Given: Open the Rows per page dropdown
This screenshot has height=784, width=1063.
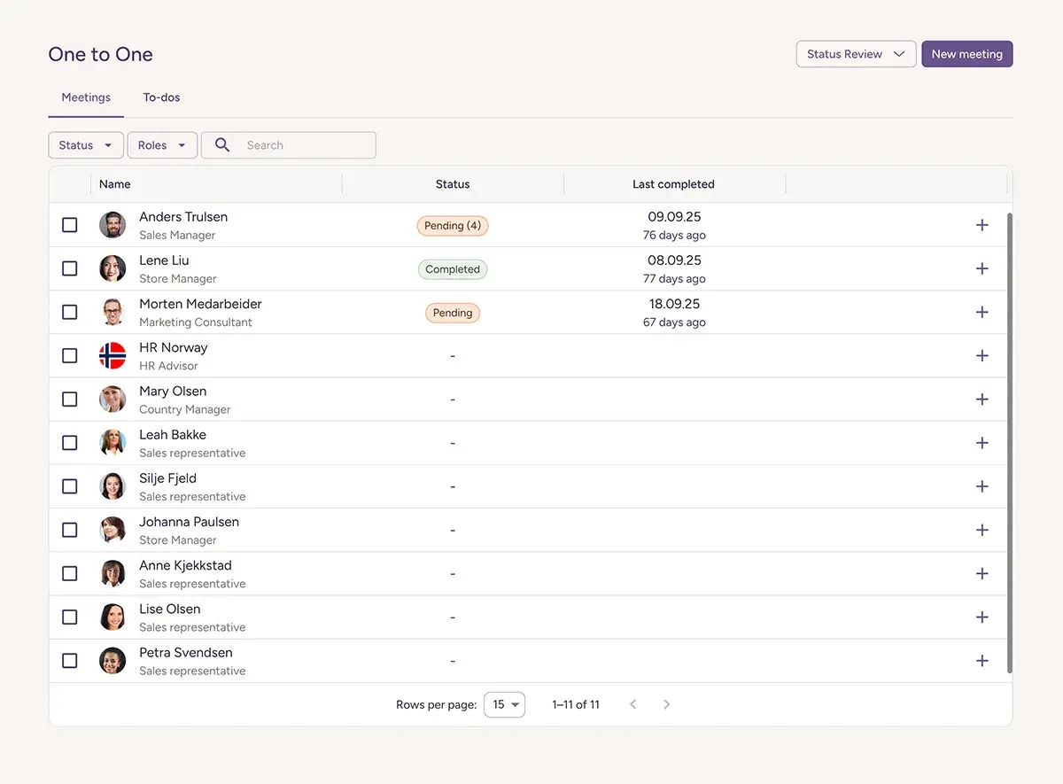Looking at the screenshot, I should pyautogui.click(x=504, y=704).
